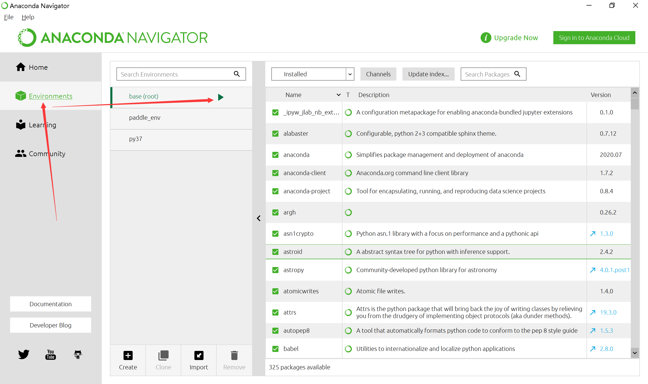Collapse the environments panel with left chevron
Screen dimensions: 648x384
(x=258, y=218)
